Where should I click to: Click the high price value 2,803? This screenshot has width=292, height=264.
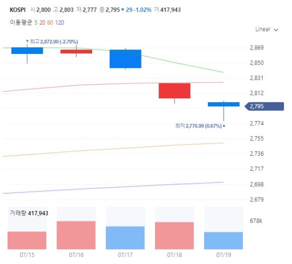click(x=66, y=10)
